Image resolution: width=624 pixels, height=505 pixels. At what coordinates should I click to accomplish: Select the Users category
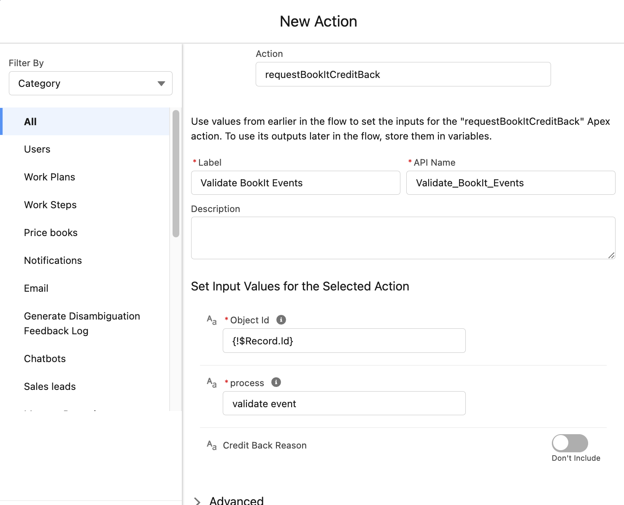pyautogui.click(x=37, y=149)
